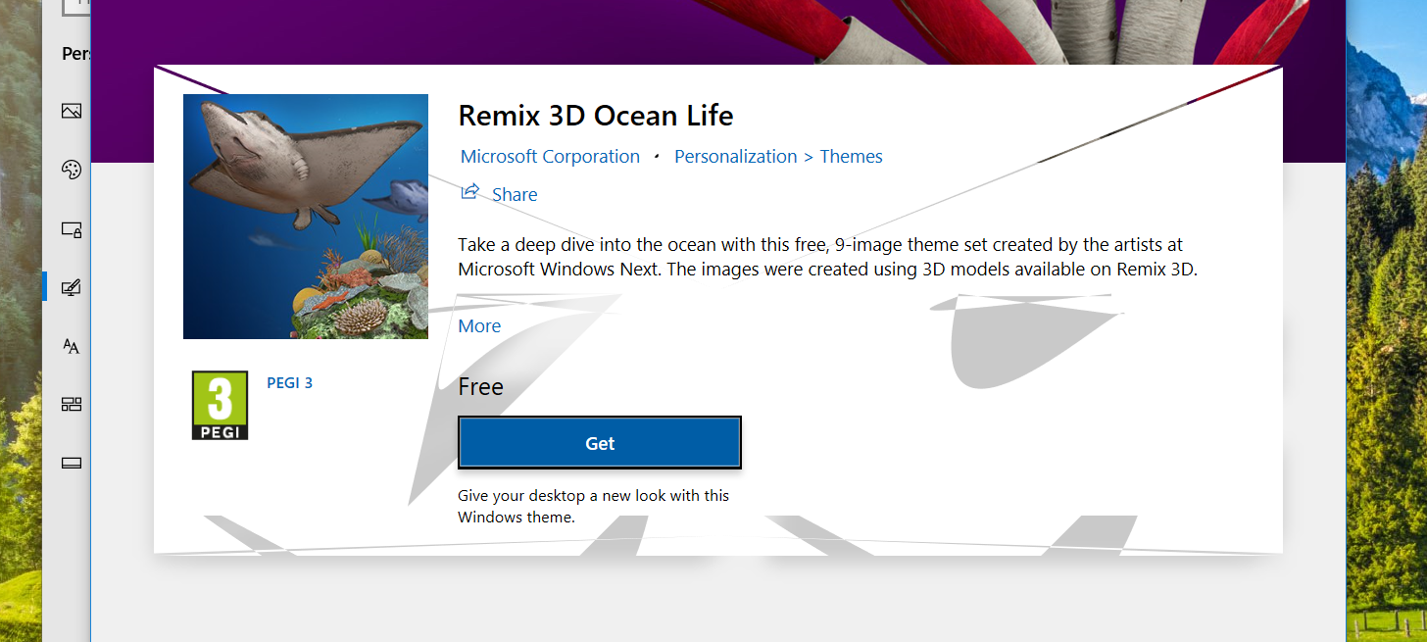This screenshot has width=1427, height=642.
Task: Click the Share arrow icon
Action: (470, 191)
